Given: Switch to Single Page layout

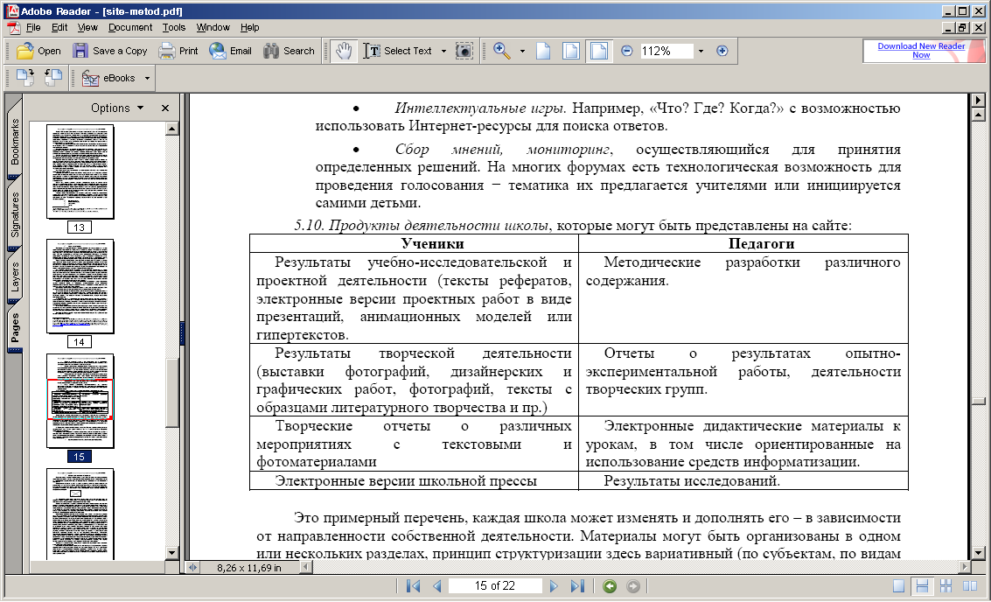Looking at the screenshot, I should point(897,586).
